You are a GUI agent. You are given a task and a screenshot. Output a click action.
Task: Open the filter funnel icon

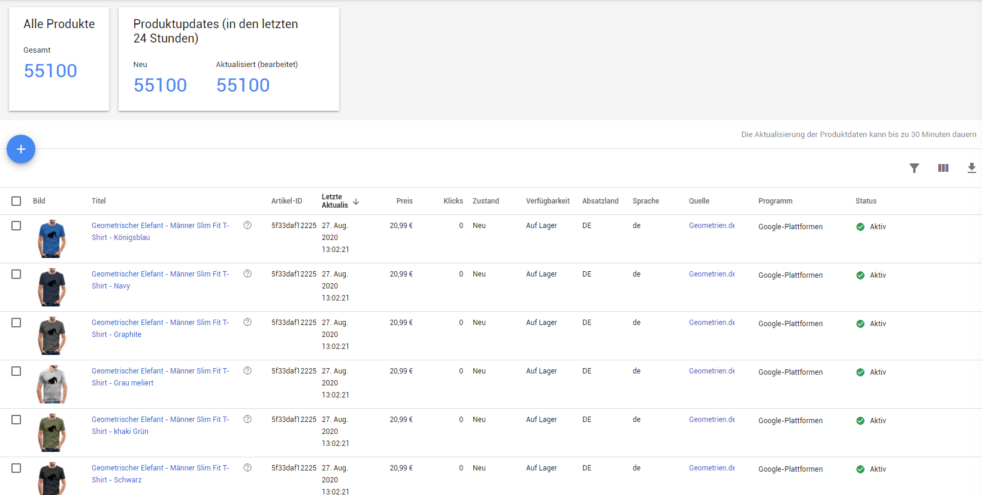[914, 168]
